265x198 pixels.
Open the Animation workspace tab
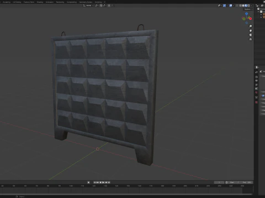point(50,2)
